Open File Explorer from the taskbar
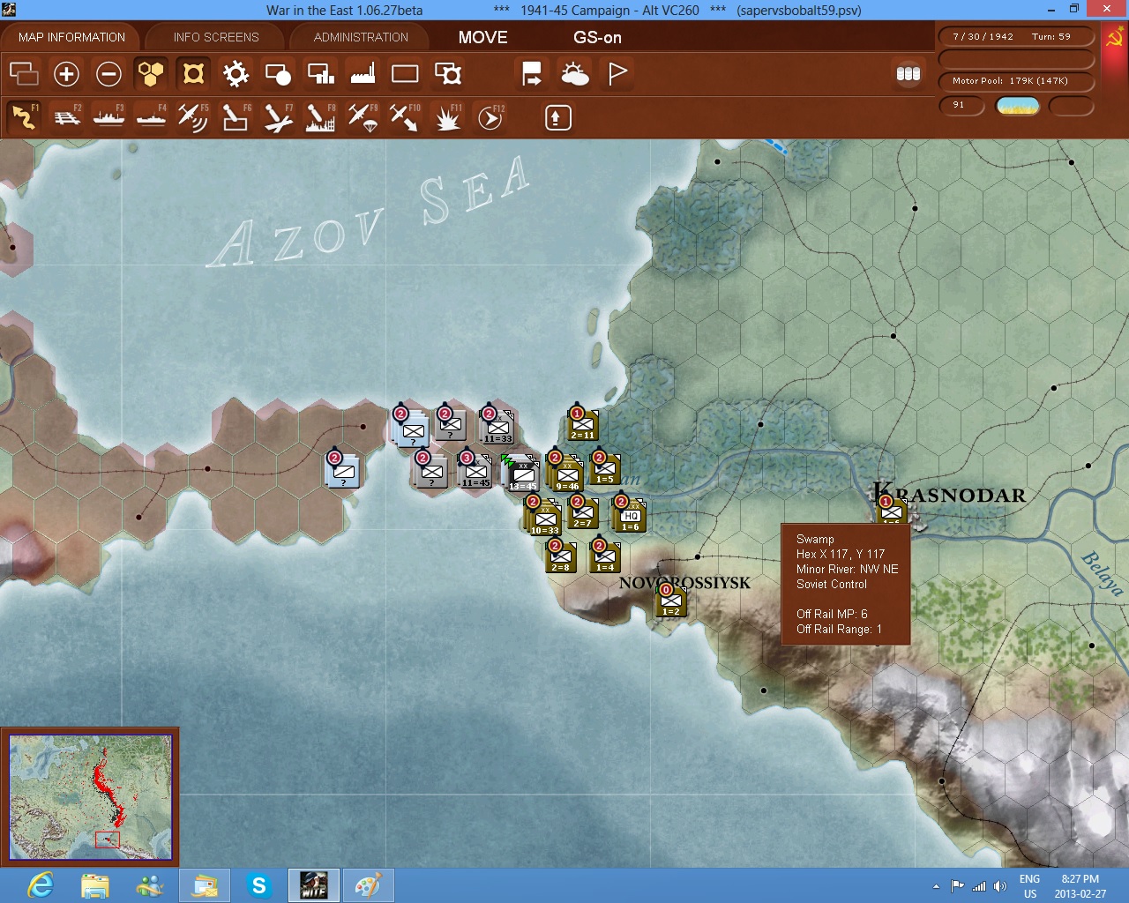Screen dimensions: 1129x903 tap(94, 884)
